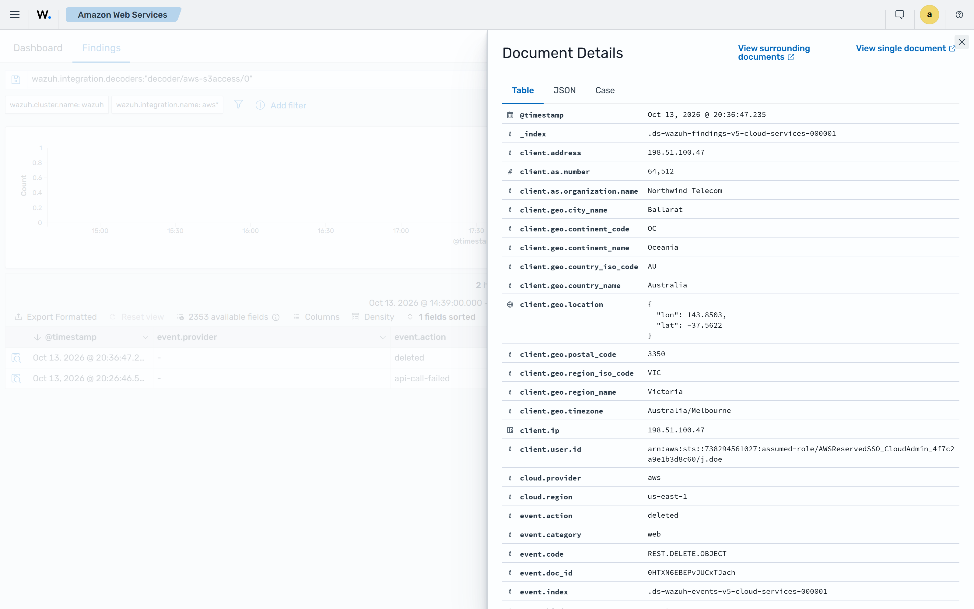Open View single document link
The height and width of the screenshot is (609, 974).
(x=906, y=48)
